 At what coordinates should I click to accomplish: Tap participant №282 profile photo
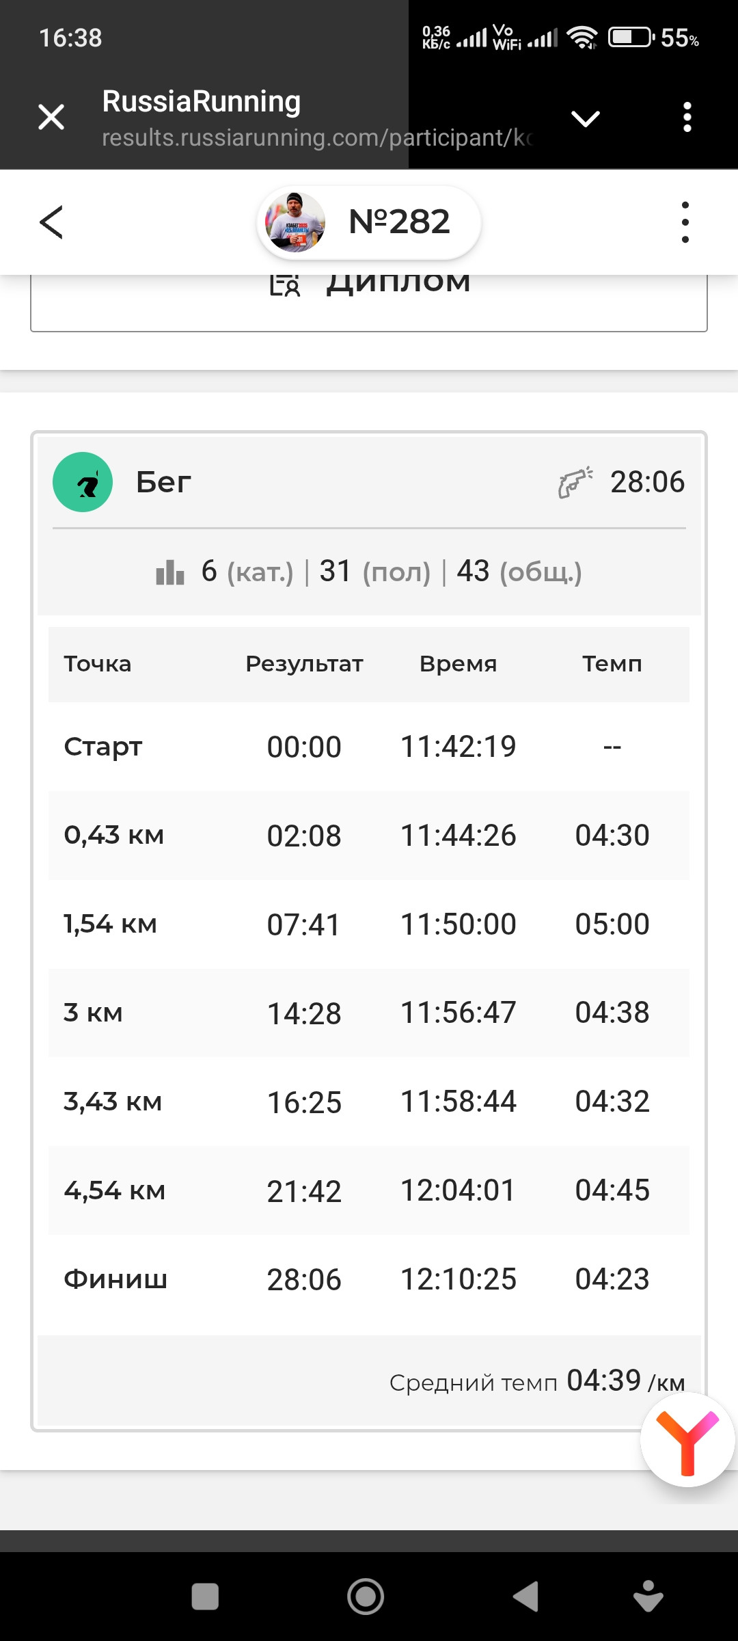(295, 222)
